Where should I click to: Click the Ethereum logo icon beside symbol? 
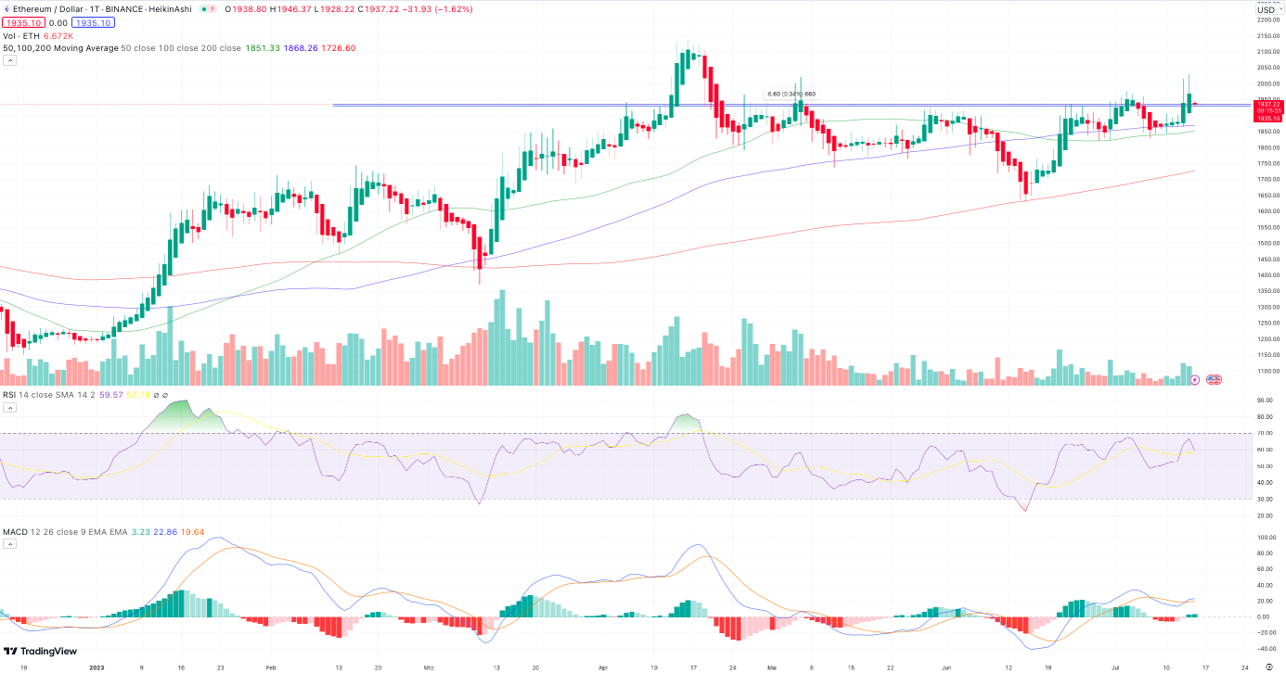point(6,8)
